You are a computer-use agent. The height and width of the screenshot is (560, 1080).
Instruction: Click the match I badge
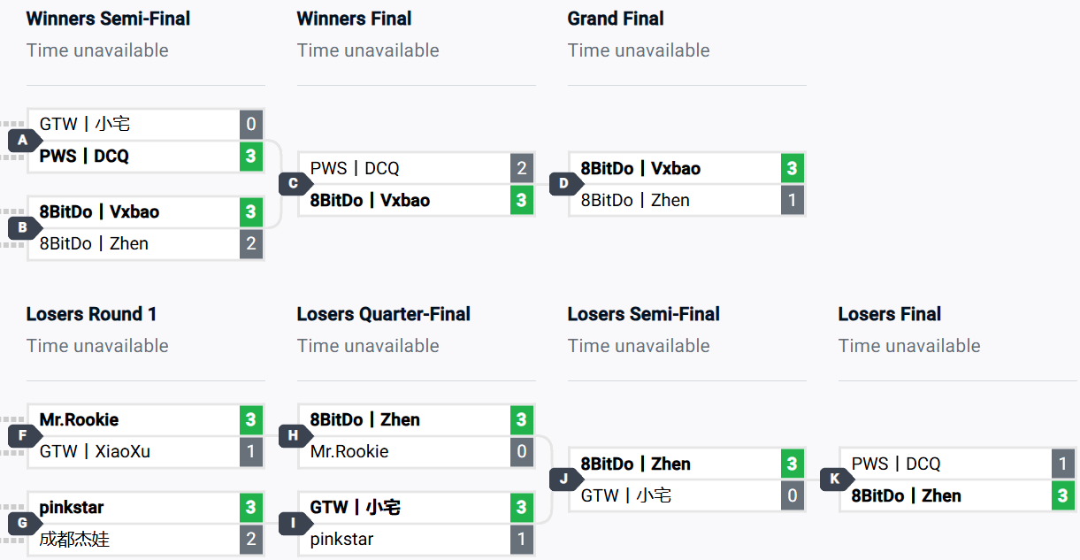tap(294, 523)
